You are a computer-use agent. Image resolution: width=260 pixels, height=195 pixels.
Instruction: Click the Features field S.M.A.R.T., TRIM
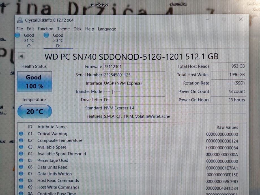tap(175, 116)
